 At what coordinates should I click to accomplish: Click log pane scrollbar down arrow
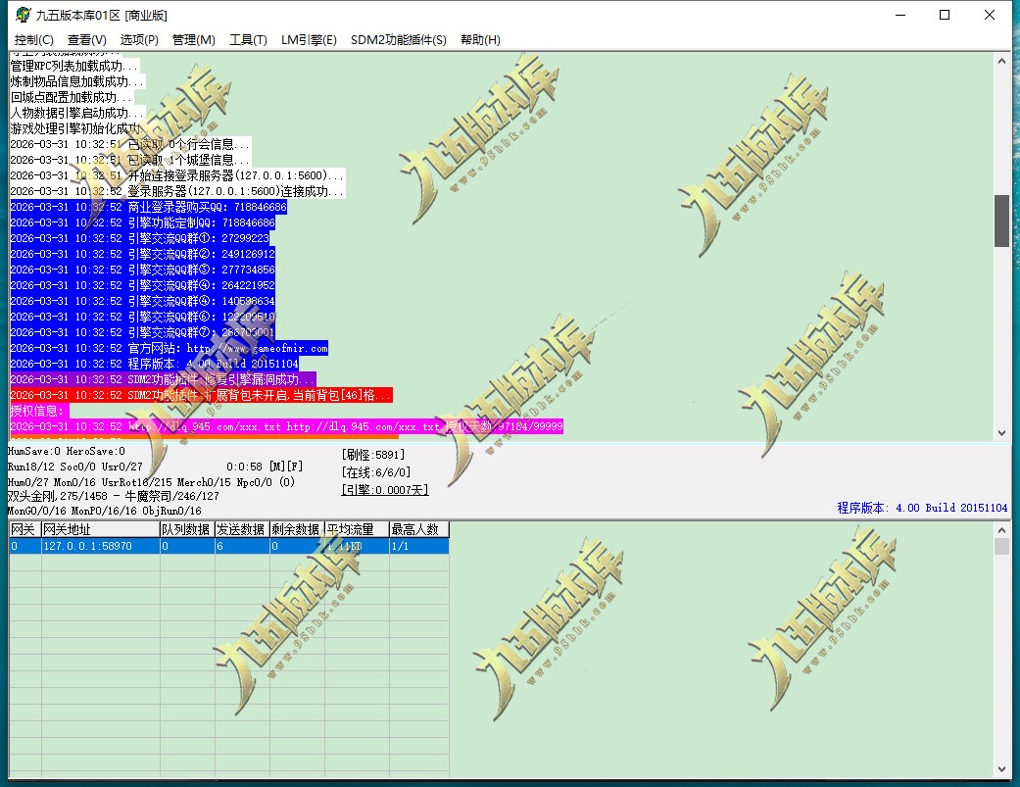coord(1001,433)
